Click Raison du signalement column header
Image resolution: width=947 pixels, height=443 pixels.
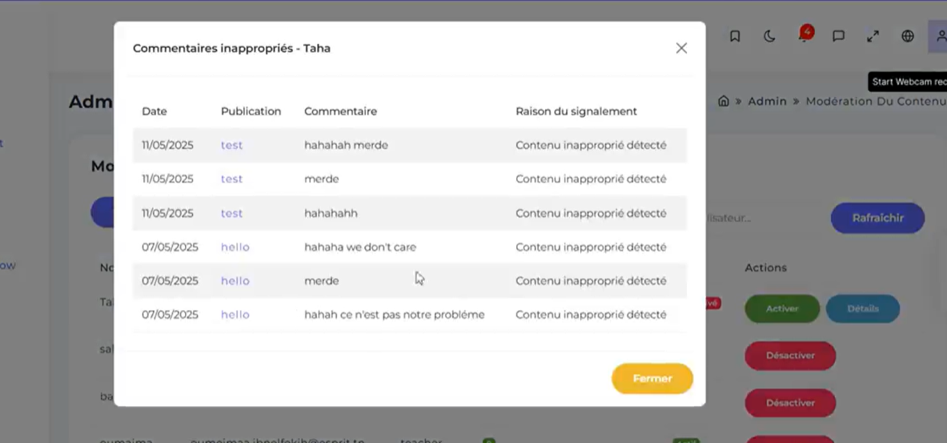pyautogui.click(x=576, y=111)
